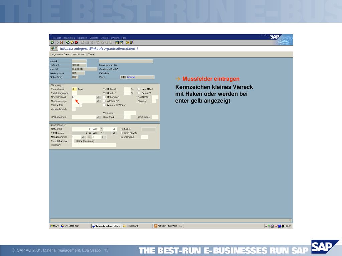
Task: Click the Normalmenge required input field
Action: pos(84,97)
